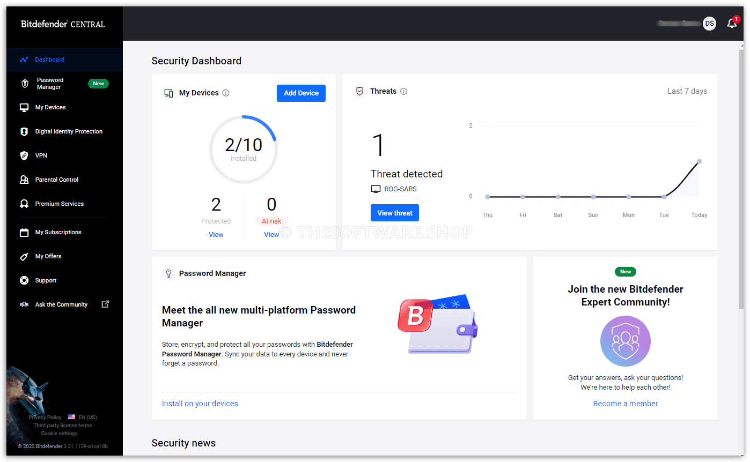
Task: Click View under Protected devices
Action: (216, 235)
